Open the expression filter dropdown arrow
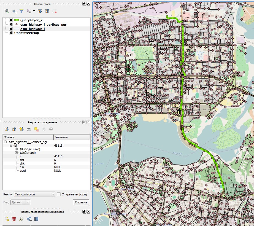 coord(34,11)
